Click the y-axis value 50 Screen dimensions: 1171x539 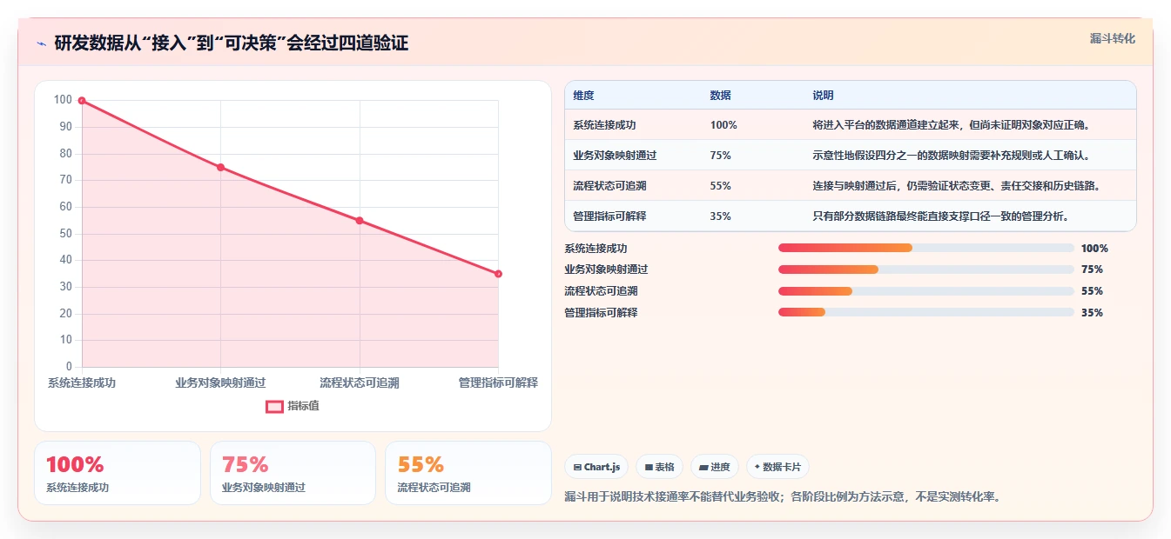(65, 234)
